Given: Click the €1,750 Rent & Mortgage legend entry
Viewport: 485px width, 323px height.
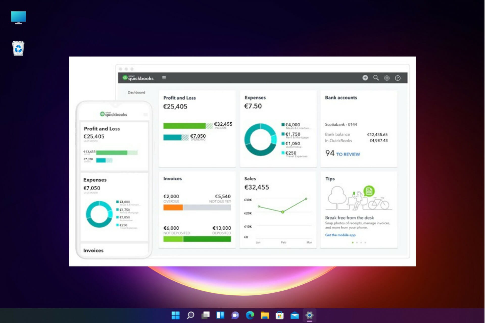Looking at the screenshot, I should tap(295, 136).
